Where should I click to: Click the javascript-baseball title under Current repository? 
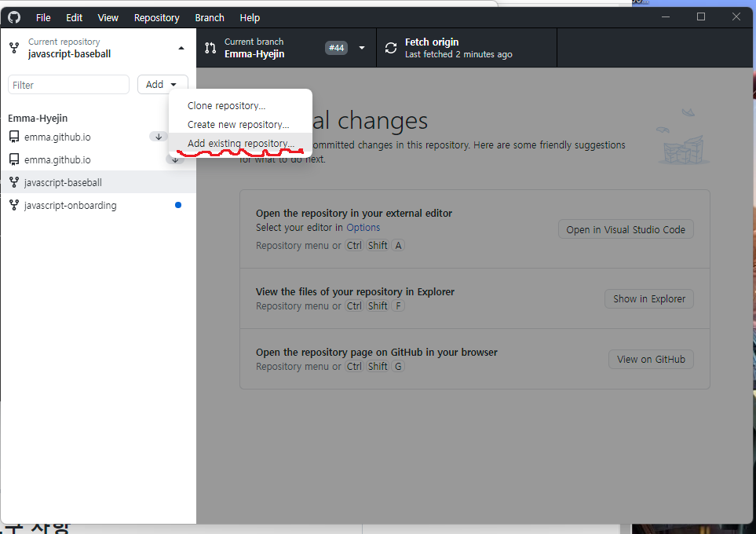(x=69, y=54)
